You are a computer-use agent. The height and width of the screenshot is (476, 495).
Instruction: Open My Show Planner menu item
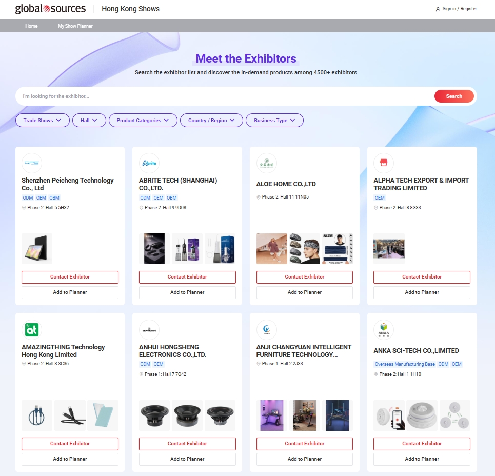click(75, 26)
